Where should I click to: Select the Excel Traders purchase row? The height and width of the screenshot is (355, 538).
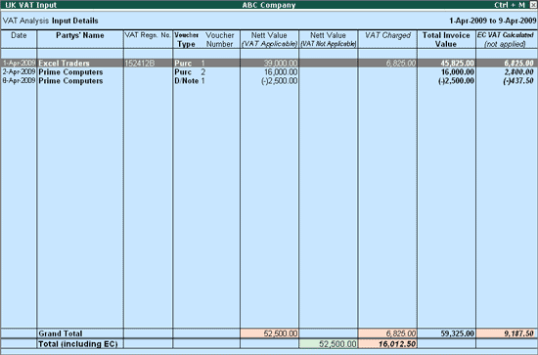click(269, 64)
